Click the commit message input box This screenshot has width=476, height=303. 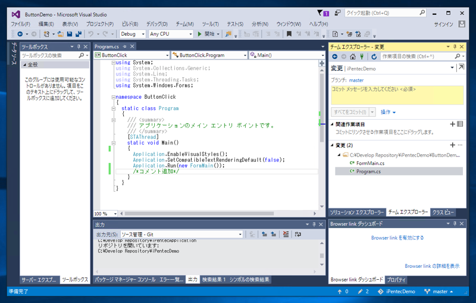tap(397, 95)
